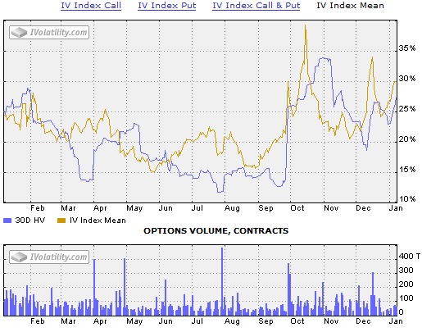Click the October IV peak on volatility chart
This screenshot has height=332, width=422.
coord(305,26)
